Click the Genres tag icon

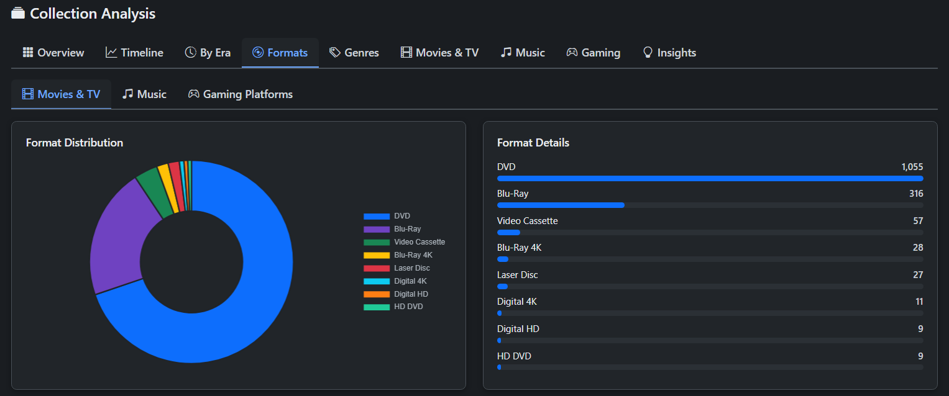point(335,53)
